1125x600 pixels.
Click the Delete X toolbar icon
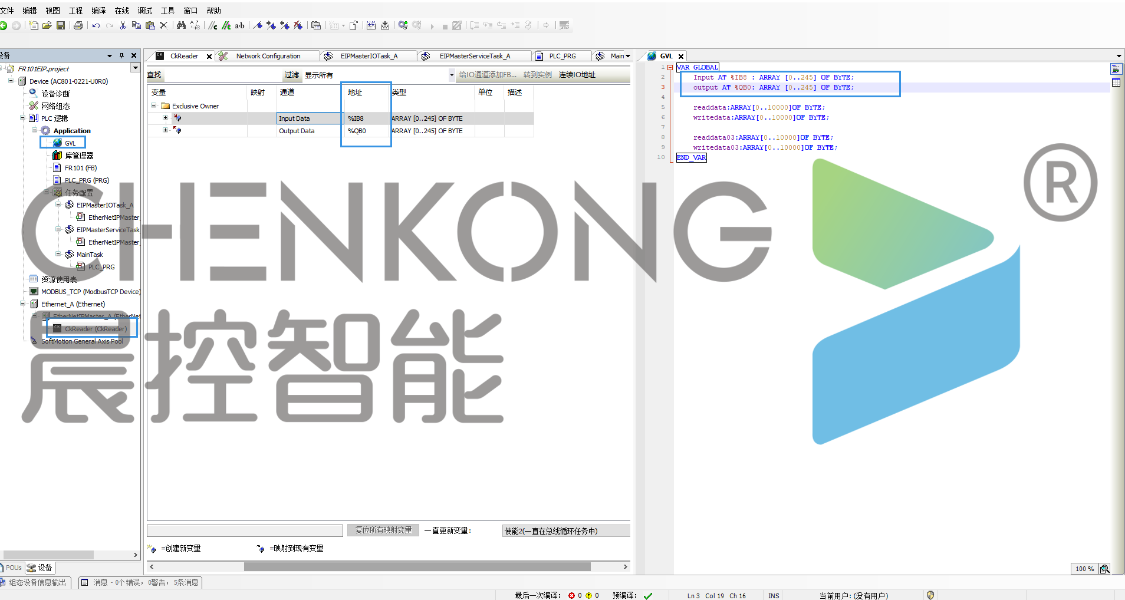[x=164, y=25]
